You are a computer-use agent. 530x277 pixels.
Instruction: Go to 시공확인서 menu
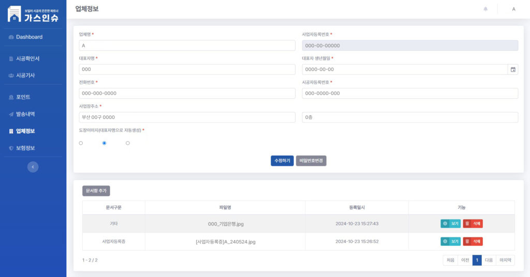[27, 59]
